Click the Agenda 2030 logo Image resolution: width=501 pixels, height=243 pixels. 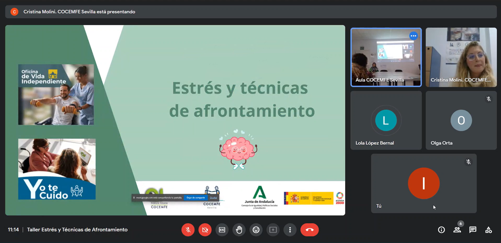pyautogui.click(x=340, y=198)
